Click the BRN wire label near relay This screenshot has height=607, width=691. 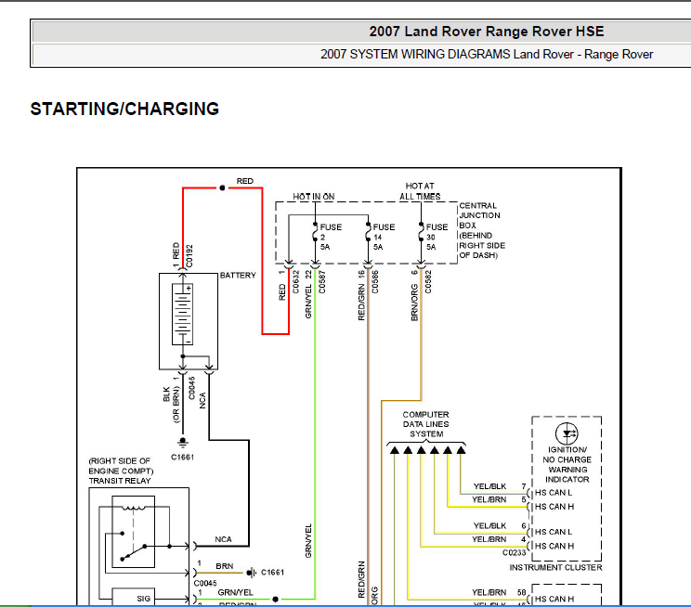(225, 566)
